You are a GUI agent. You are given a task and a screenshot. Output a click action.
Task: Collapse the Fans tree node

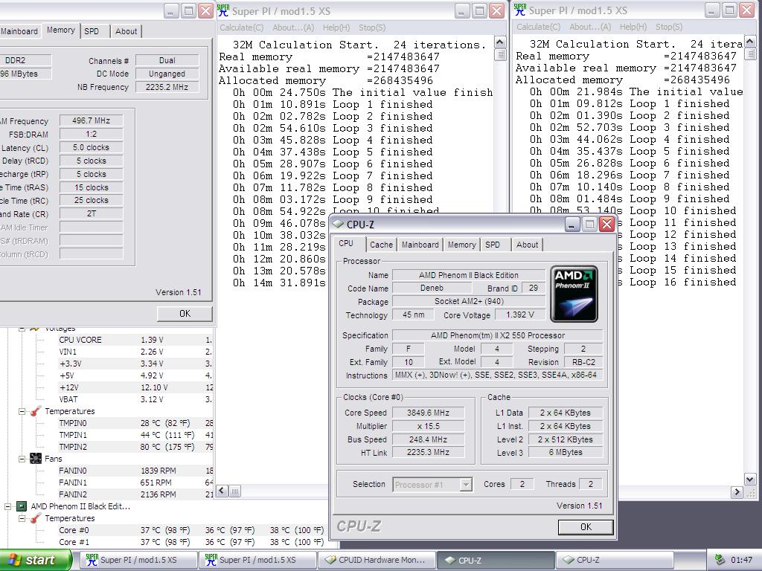click(x=22, y=459)
